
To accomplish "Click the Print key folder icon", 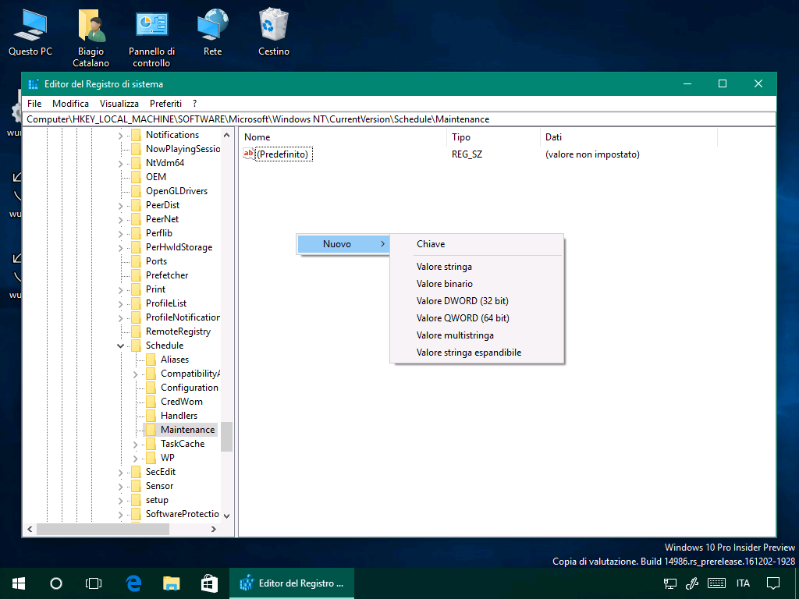I will 136,289.
